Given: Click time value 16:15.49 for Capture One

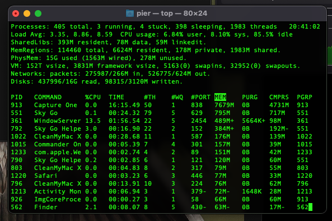Looking at the screenshot, I should click(x=124, y=105).
